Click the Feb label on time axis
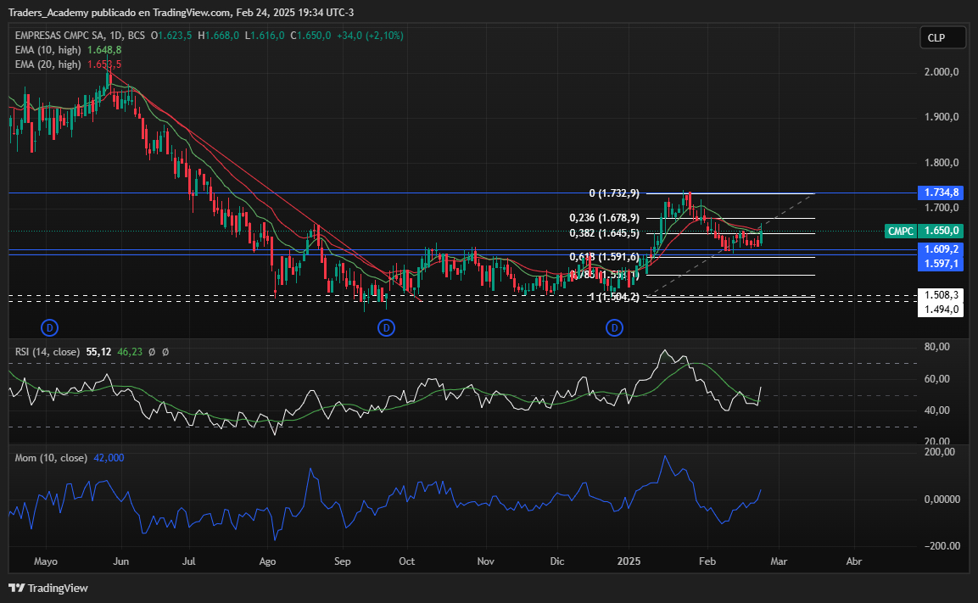The width and height of the screenshot is (978, 603). (x=707, y=561)
